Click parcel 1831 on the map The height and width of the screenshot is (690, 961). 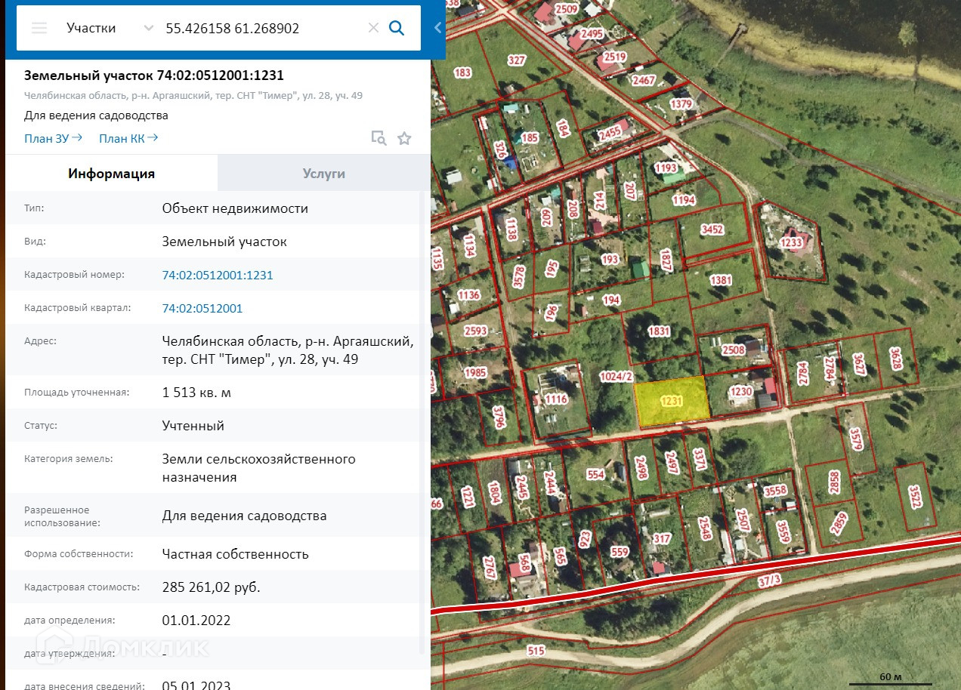click(659, 331)
